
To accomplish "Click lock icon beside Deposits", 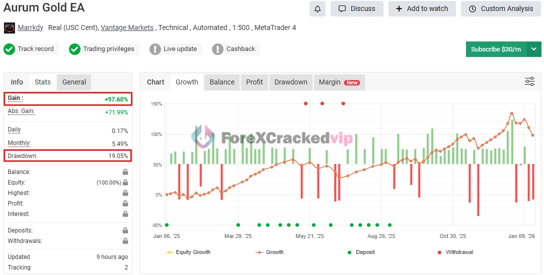I will point(125,230).
